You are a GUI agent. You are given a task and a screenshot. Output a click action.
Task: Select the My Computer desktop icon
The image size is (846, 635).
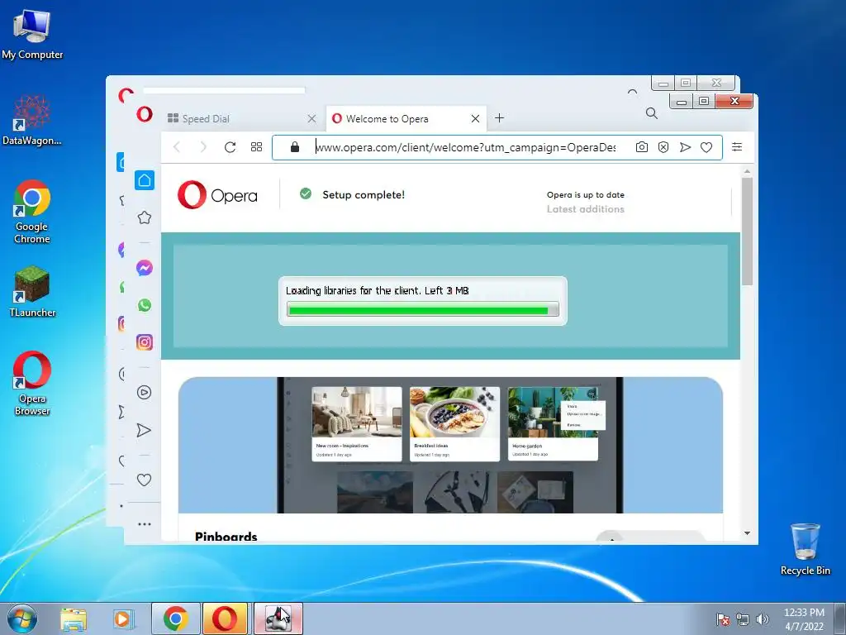pos(32,34)
